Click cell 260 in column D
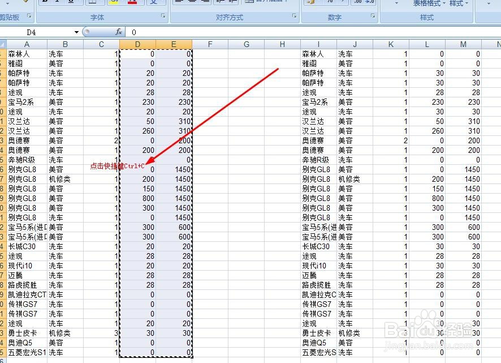The image size is (501, 363). click(137, 131)
